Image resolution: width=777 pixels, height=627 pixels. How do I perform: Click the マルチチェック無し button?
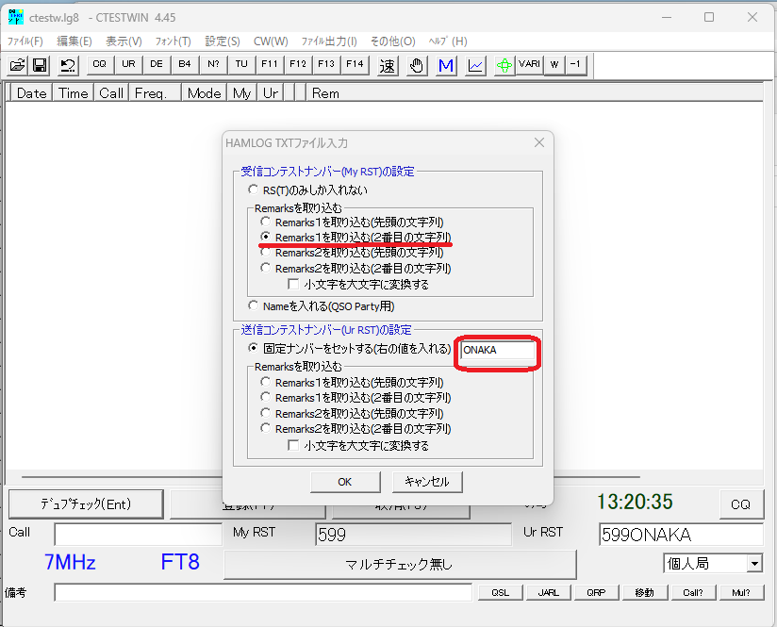(400, 564)
